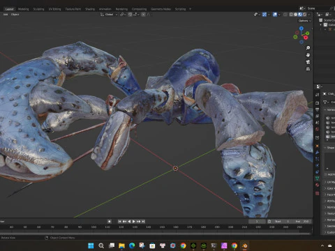Switch to the Geometry Nodes workspace tab

[x=161, y=9]
